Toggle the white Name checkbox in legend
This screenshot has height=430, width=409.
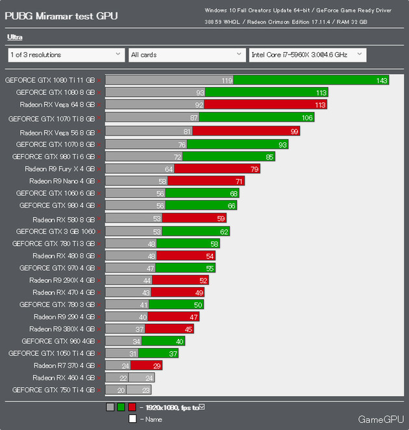point(132,419)
